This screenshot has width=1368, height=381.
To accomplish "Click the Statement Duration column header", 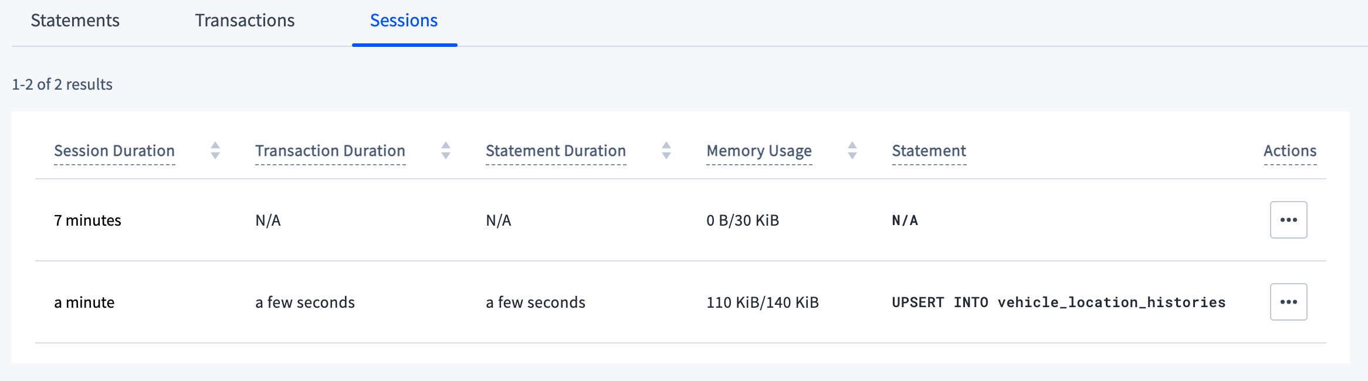I will tap(556, 151).
